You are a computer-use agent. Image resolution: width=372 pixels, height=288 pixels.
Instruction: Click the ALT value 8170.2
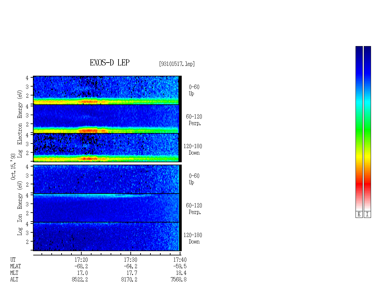click(129, 280)
